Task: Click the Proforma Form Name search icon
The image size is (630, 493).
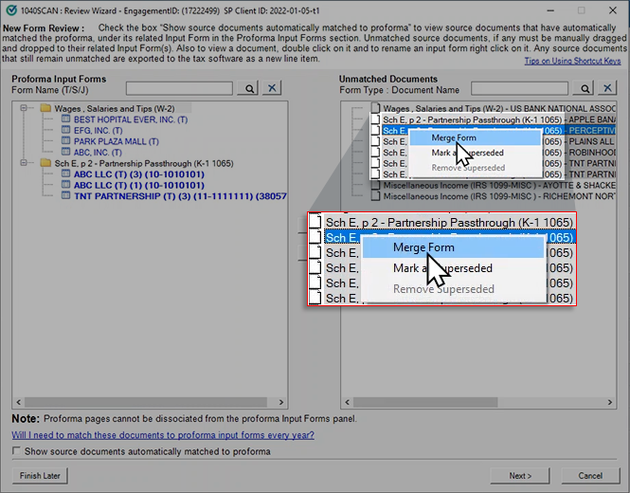Action: (x=250, y=88)
